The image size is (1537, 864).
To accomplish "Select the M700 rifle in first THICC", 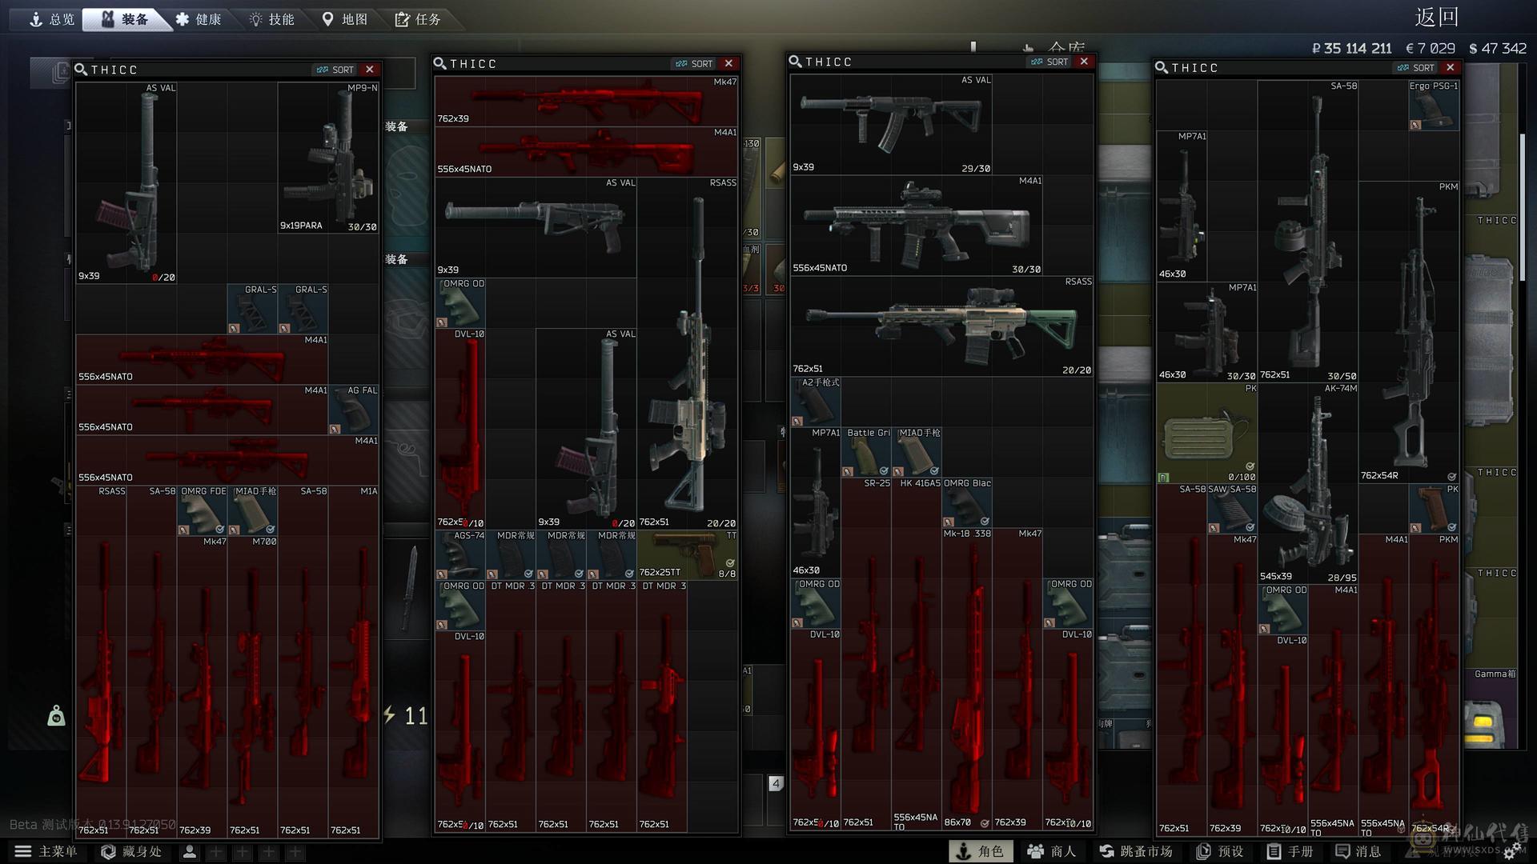I will pyautogui.click(x=252, y=686).
